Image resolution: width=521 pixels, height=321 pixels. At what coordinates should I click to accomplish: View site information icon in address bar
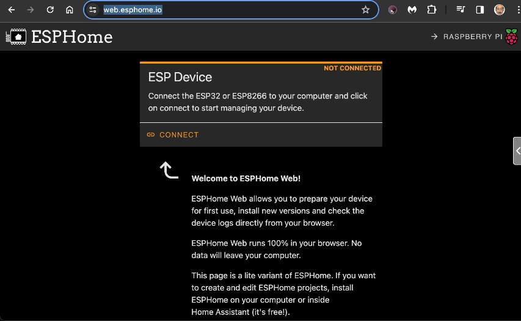(x=93, y=10)
